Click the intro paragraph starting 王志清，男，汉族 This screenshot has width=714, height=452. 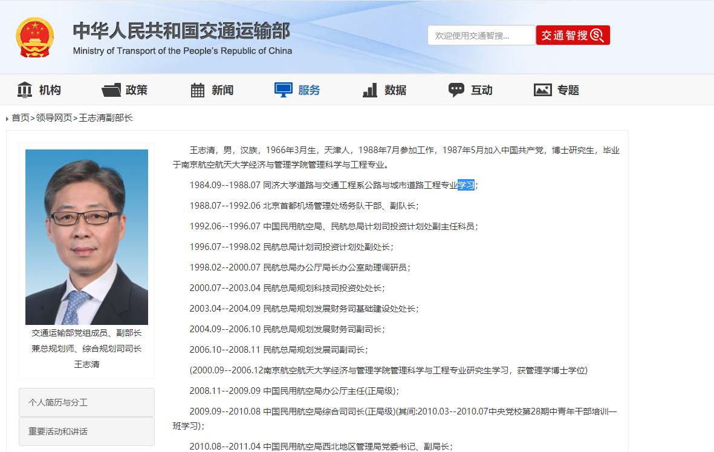[396, 157]
